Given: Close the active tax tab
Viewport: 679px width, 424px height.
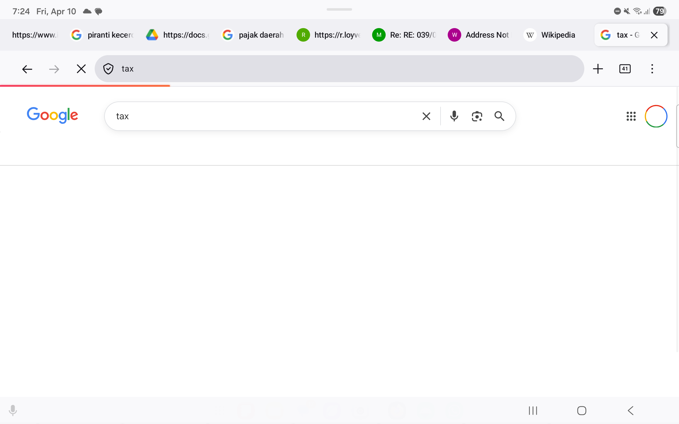Looking at the screenshot, I should [x=654, y=35].
